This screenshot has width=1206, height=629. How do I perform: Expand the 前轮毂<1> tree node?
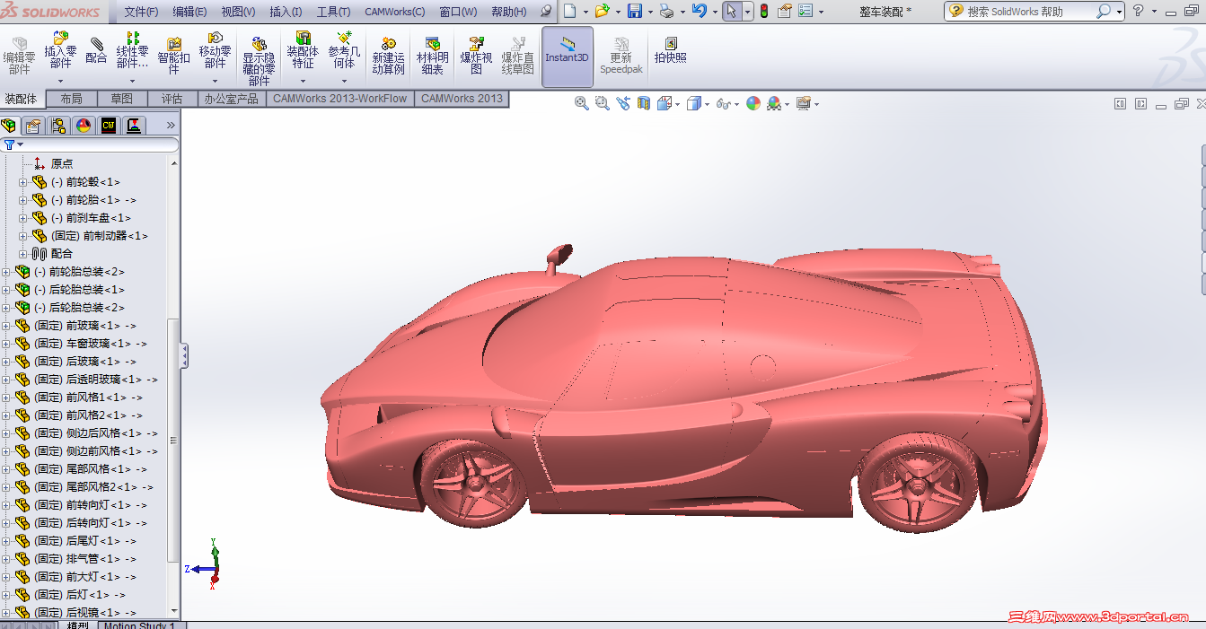23,182
